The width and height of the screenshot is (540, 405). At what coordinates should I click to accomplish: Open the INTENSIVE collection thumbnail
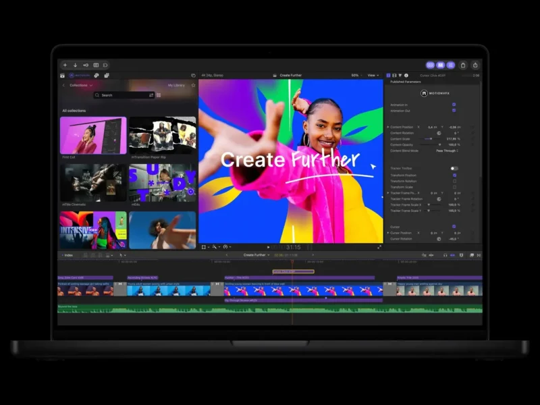pyautogui.click(x=93, y=230)
